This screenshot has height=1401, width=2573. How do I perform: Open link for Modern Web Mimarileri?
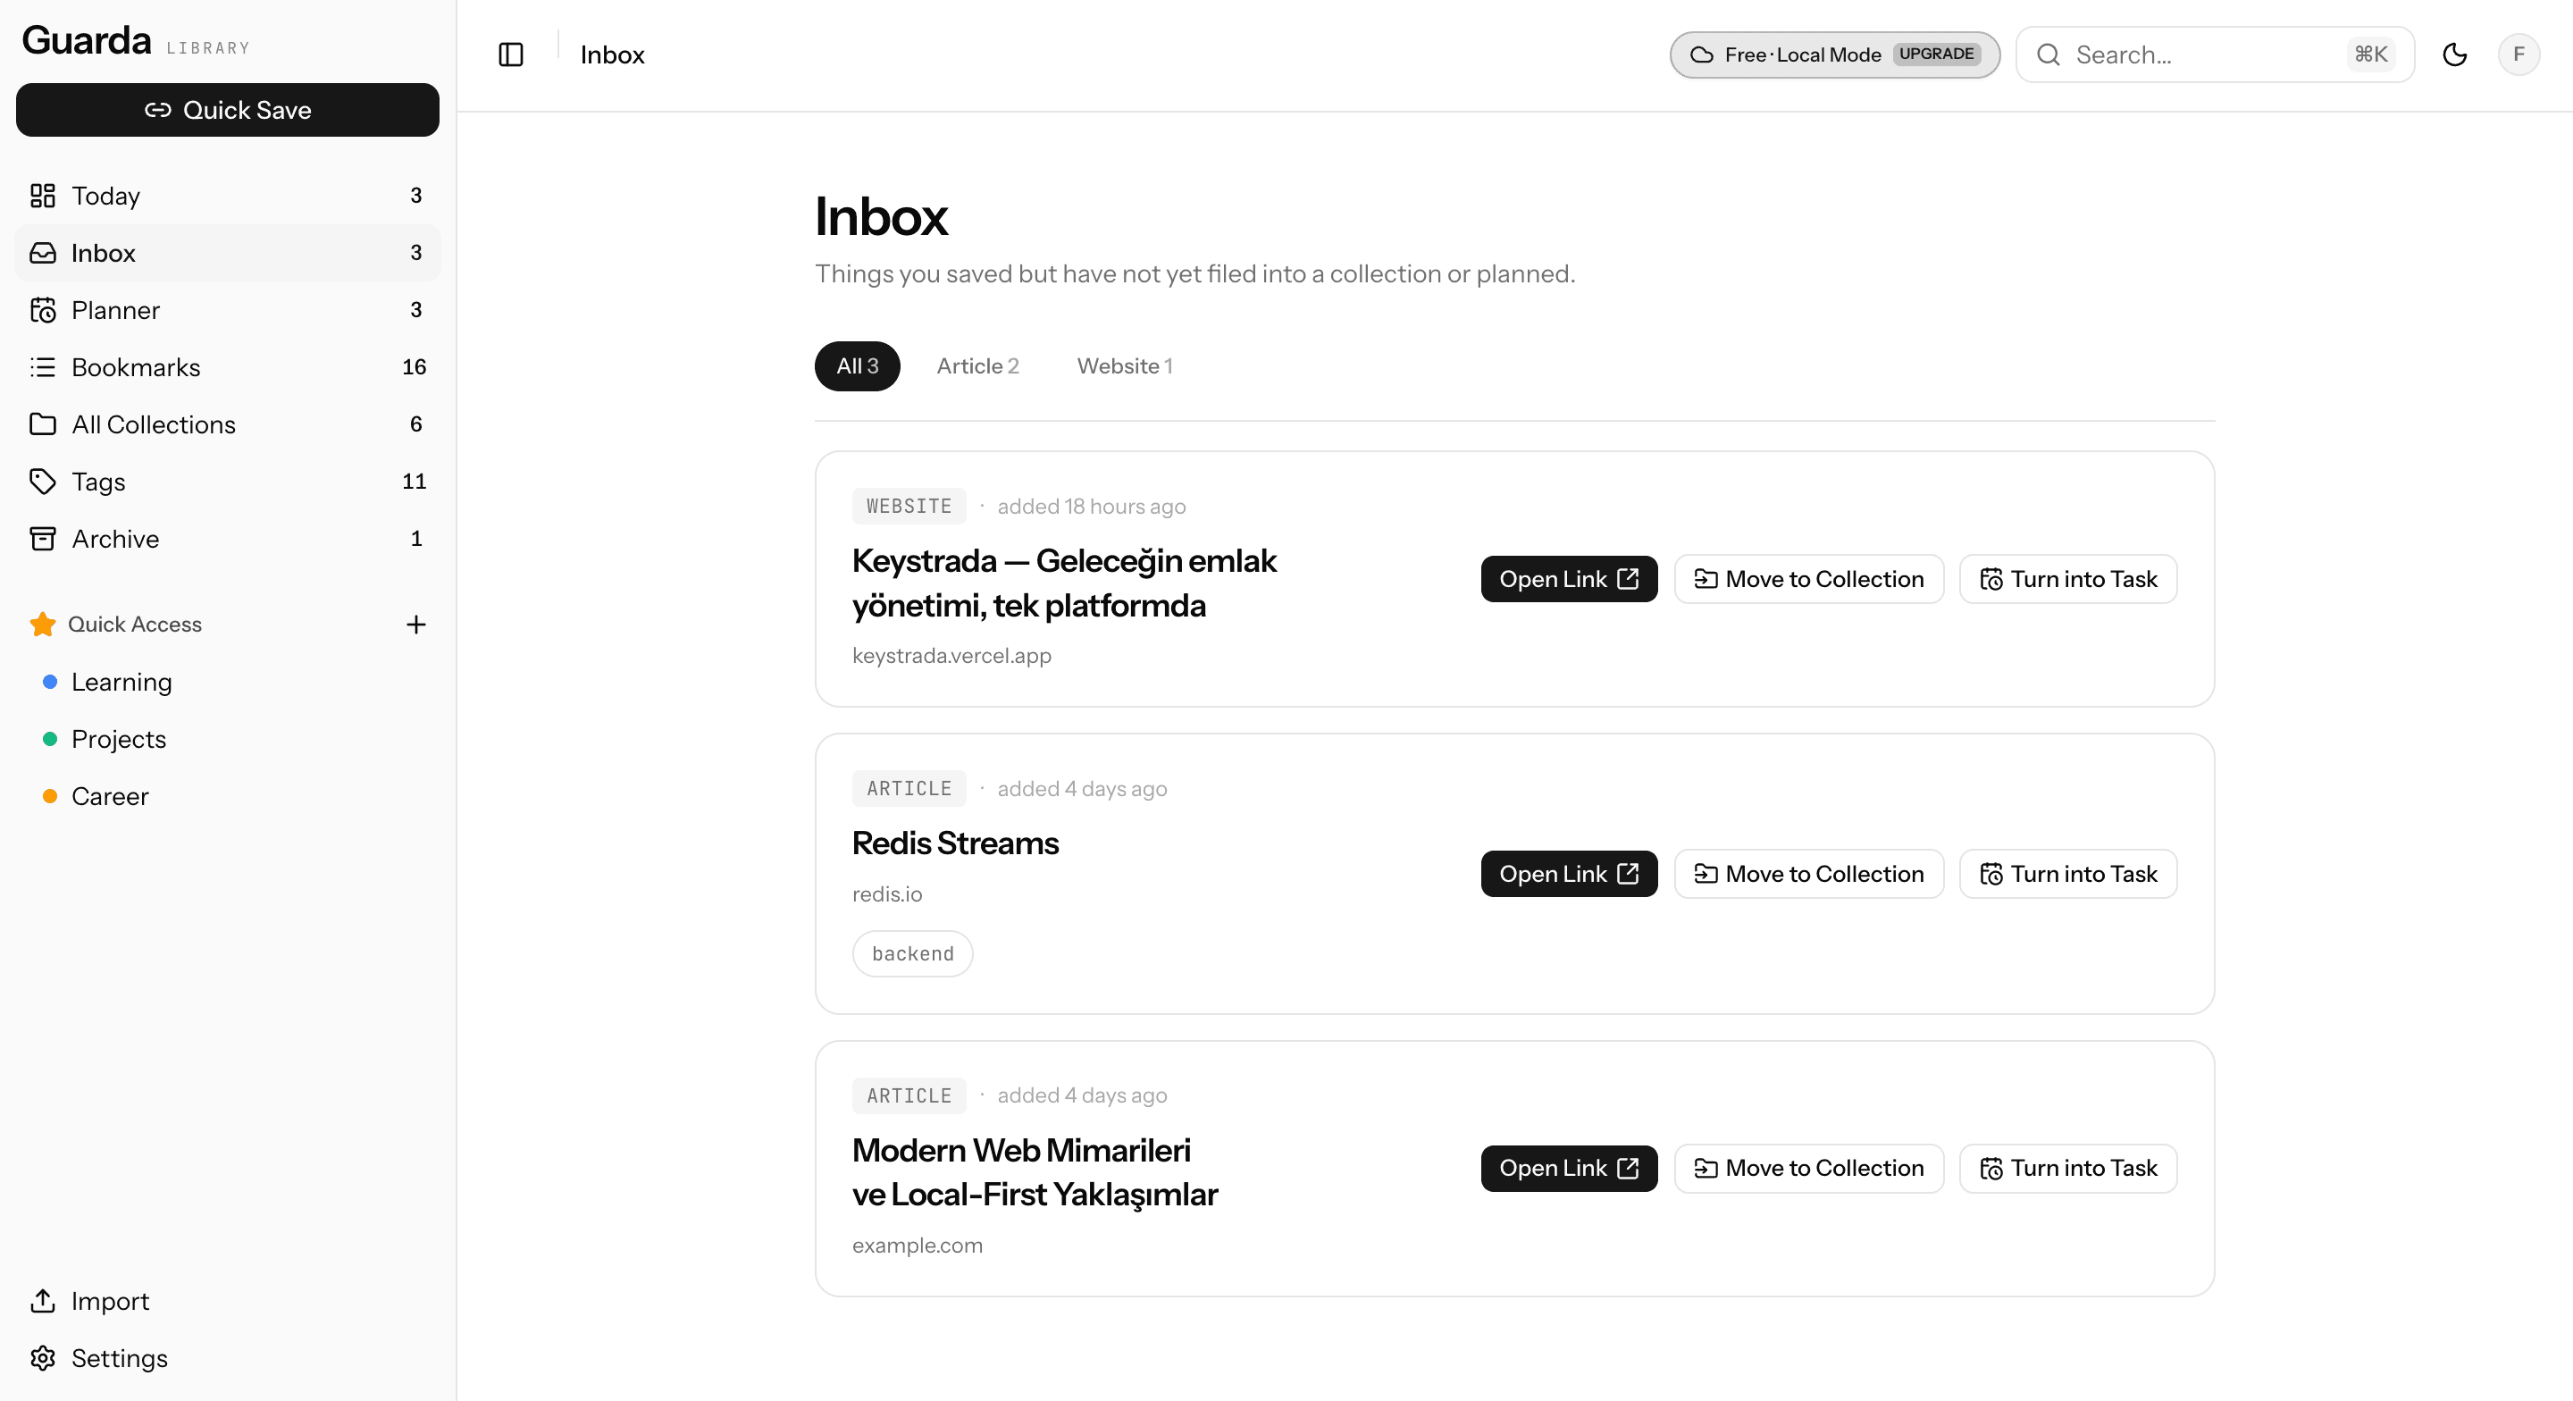(x=1568, y=1170)
